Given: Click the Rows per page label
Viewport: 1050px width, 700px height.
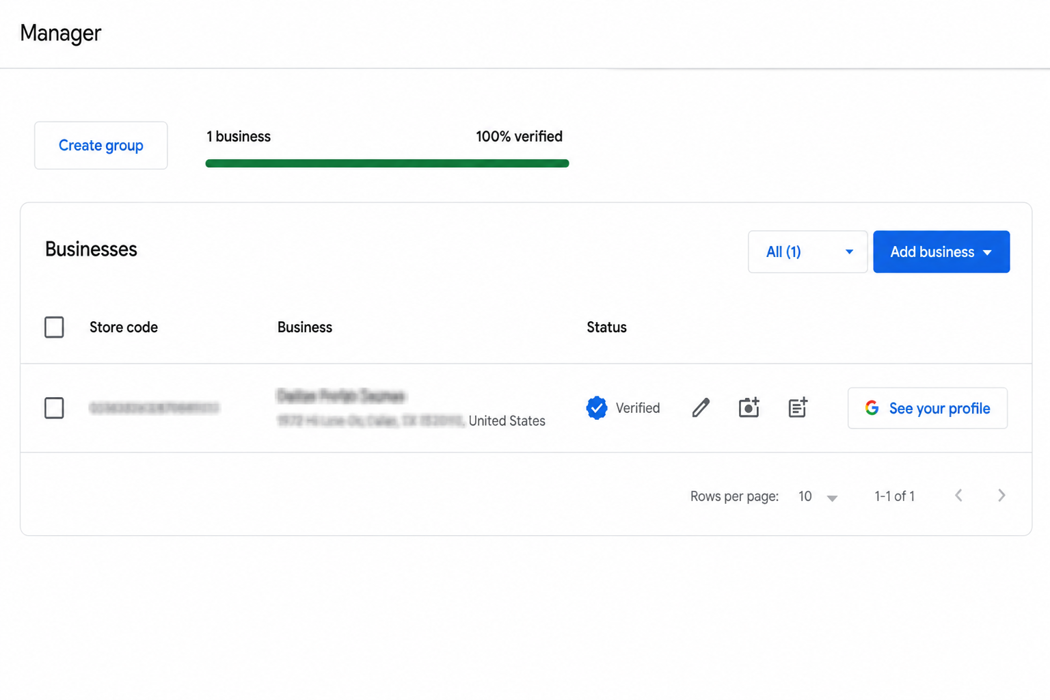Looking at the screenshot, I should pos(734,496).
